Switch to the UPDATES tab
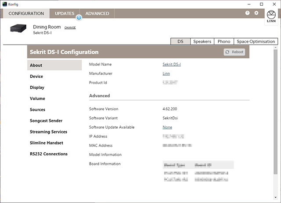The width and height of the screenshot is (281, 203). (x=65, y=14)
